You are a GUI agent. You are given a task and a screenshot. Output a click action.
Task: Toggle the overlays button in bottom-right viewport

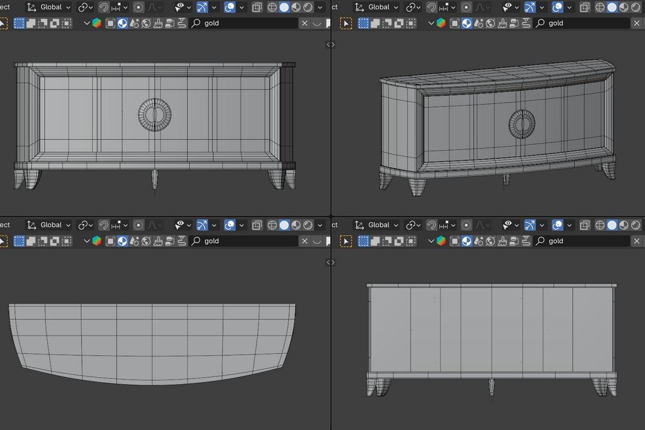[557, 225]
